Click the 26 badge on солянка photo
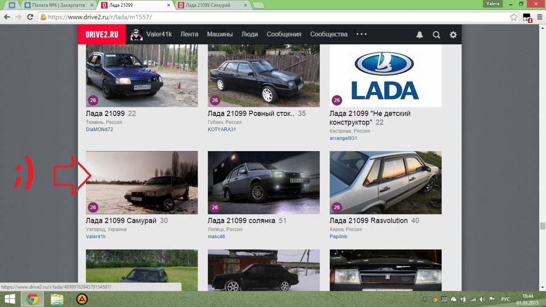The height and width of the screenshot is (307, 546). point(215,207)
